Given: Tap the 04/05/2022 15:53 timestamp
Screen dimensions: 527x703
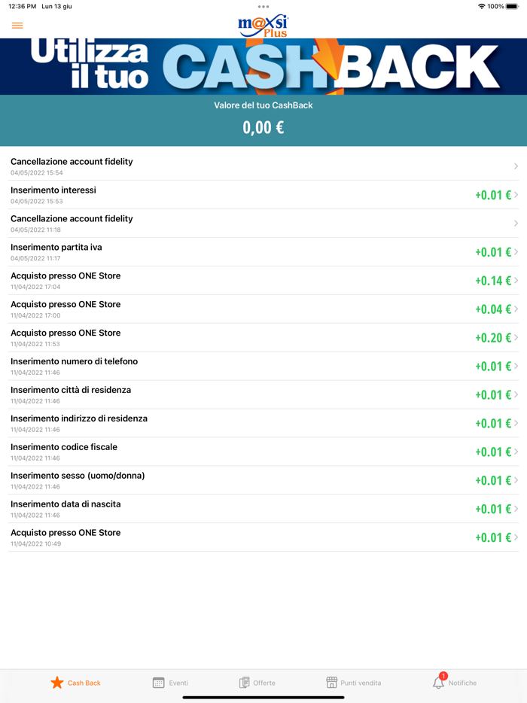Looking at the screenshot, I should pos(37,201).
